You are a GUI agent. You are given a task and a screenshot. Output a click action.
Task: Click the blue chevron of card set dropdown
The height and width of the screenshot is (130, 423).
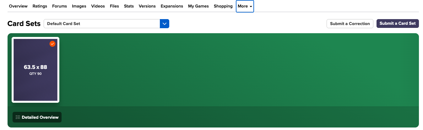click(165, 23)
